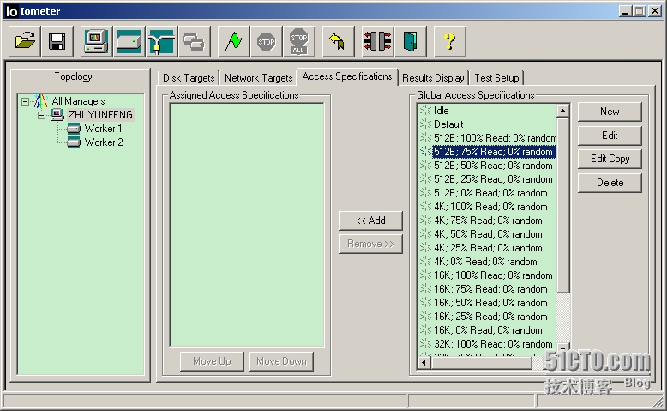Screen dimensions: 667x411
Task: Click the Move Down button
Action: [281, 361]
